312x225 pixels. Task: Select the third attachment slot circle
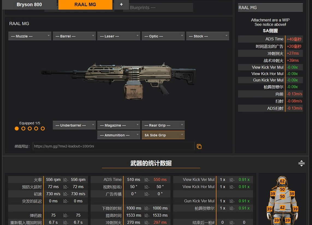(x=30, y=128)
